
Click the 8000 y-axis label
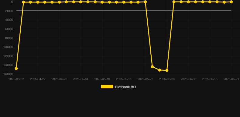tap(9, 38)
